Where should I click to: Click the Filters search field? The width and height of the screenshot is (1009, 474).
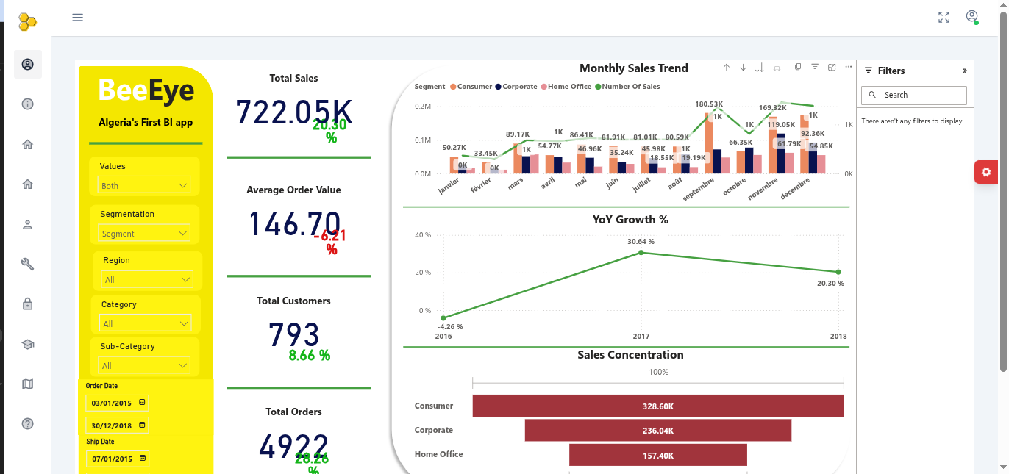tap(914, 95)
